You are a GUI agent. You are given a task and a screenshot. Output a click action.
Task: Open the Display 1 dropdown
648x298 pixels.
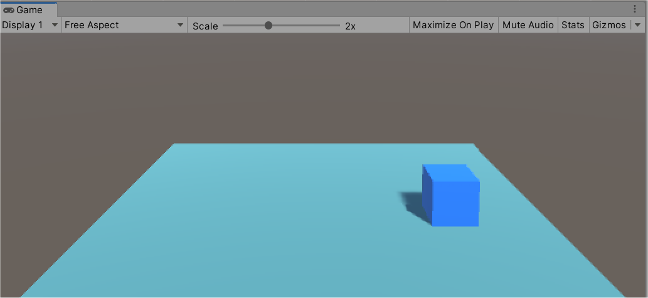coord(31,25)
